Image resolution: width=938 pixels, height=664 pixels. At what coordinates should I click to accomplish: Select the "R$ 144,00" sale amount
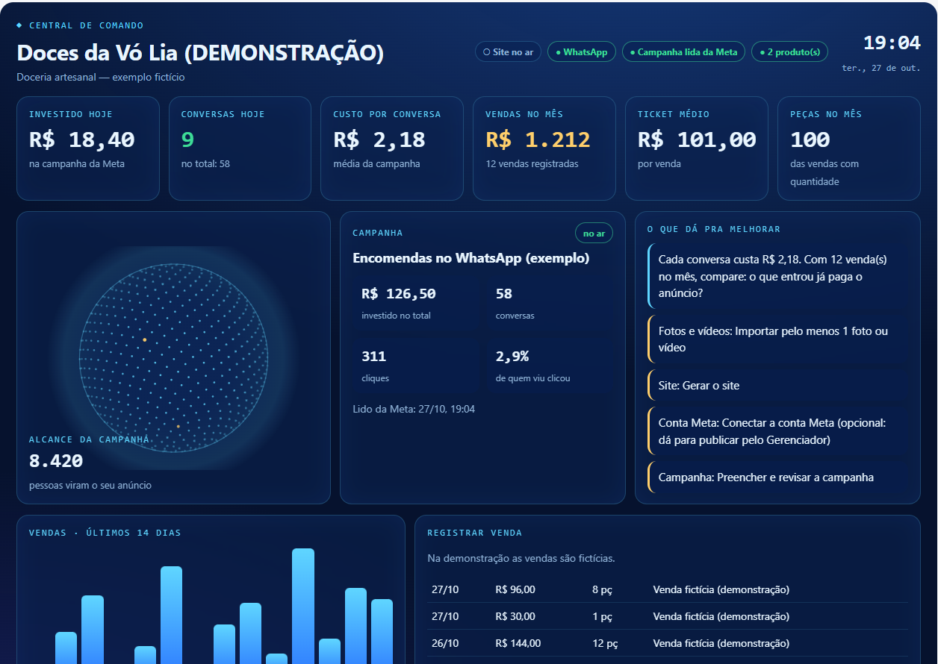tap(518, 643)
